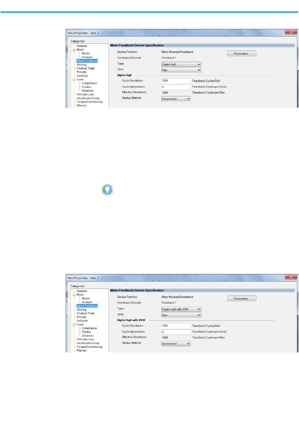
Task: Select Velocity Loop in AqB with UVW dialog
Action: [x=85, y=340]
